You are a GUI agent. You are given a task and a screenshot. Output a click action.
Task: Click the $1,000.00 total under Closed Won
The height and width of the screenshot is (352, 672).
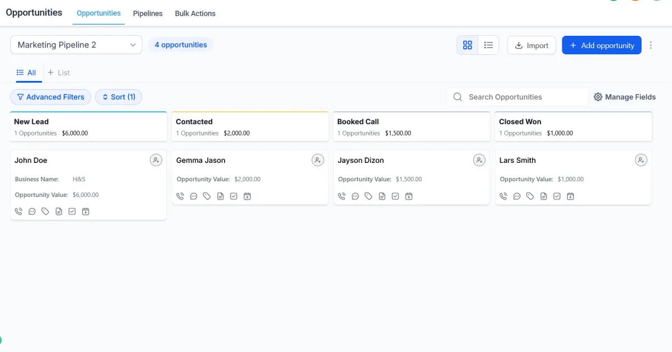[560, 133]
